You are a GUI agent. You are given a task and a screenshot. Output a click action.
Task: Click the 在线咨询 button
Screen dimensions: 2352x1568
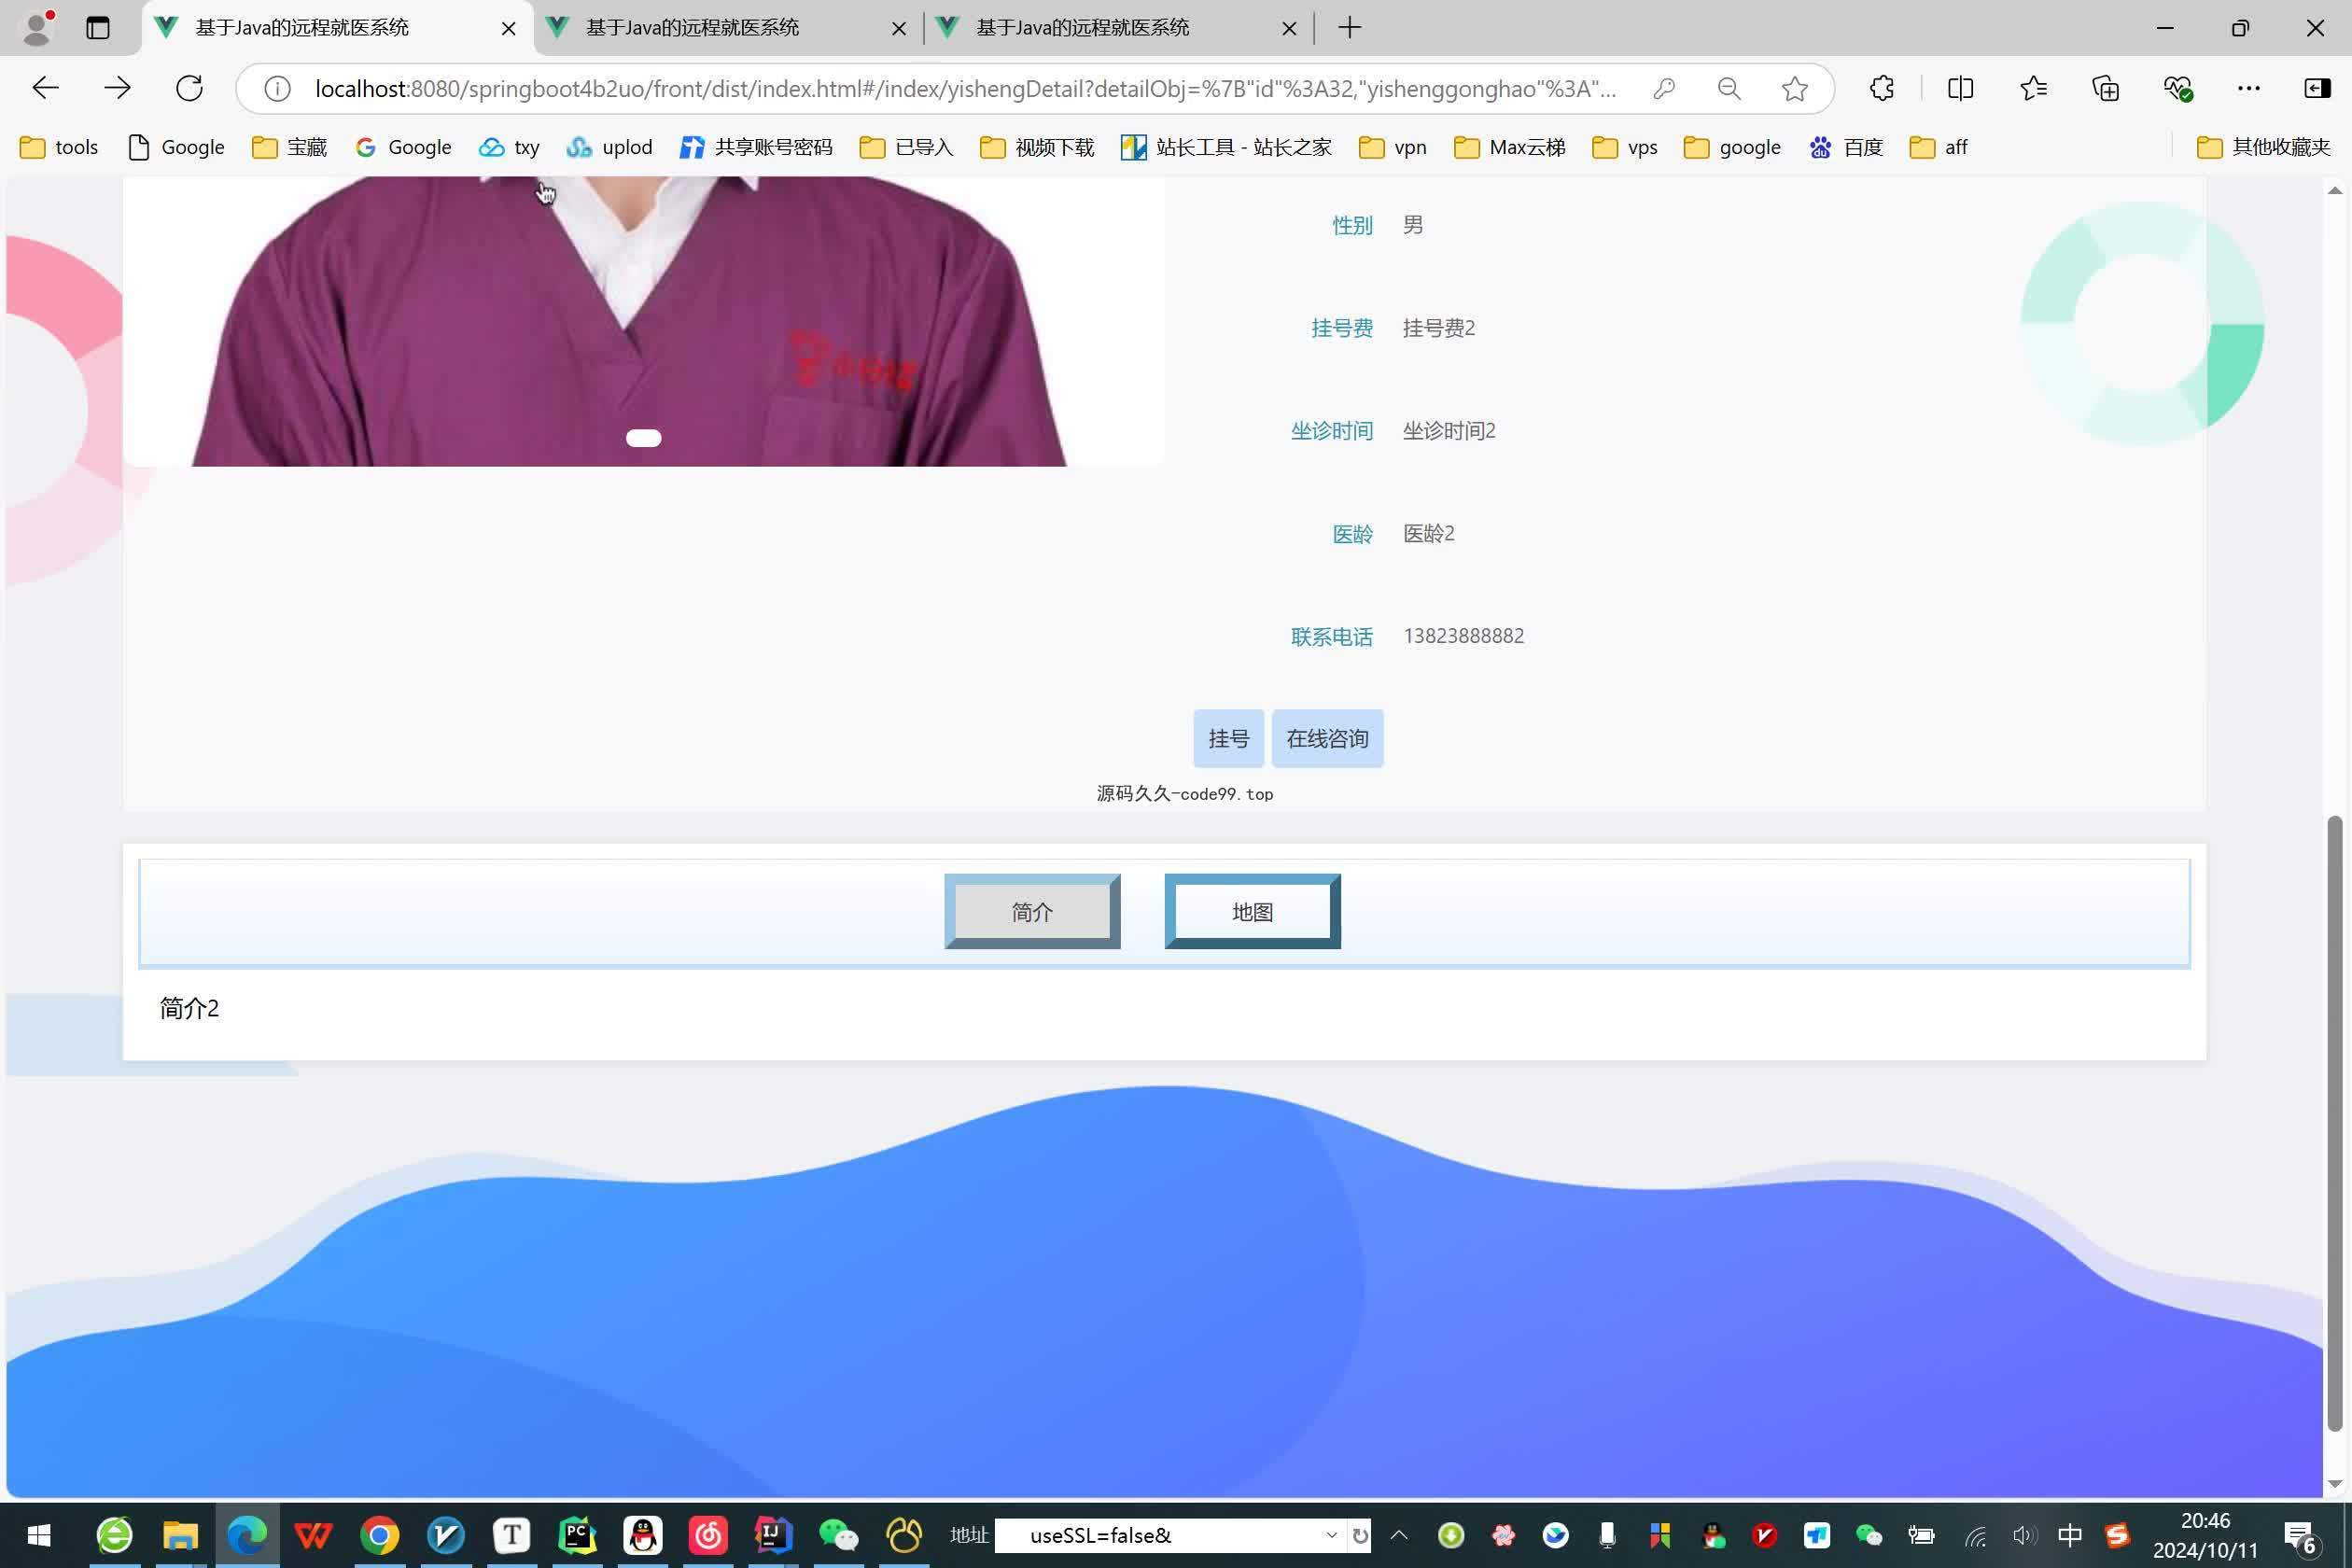click(x=1327, y=738)
